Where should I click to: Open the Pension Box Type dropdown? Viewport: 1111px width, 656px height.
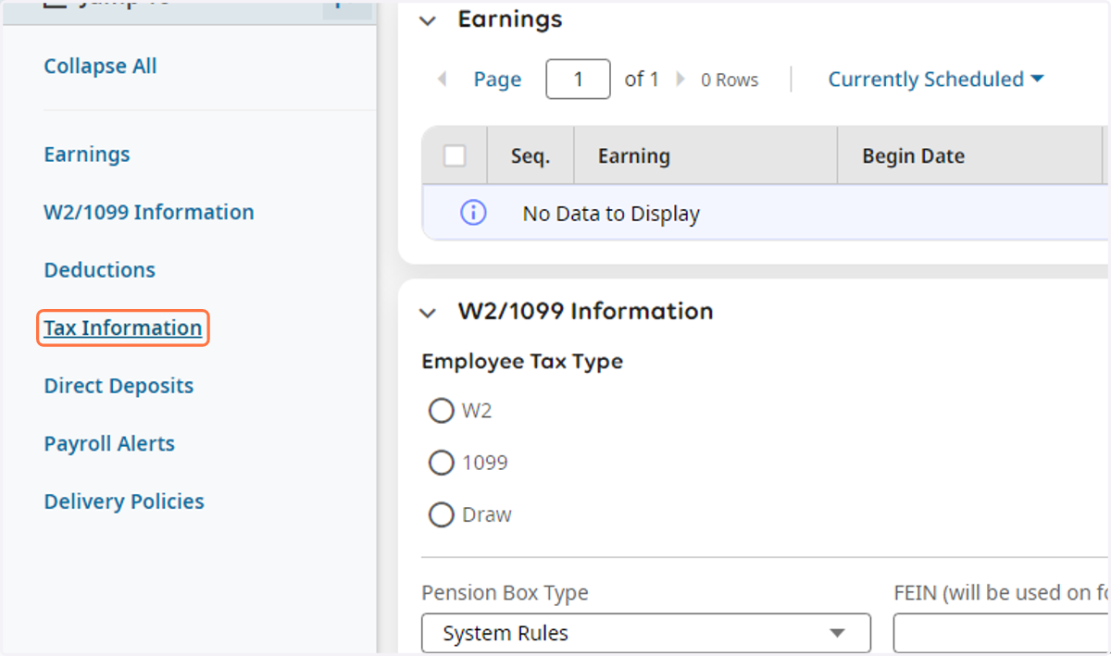tap(646, 633)
